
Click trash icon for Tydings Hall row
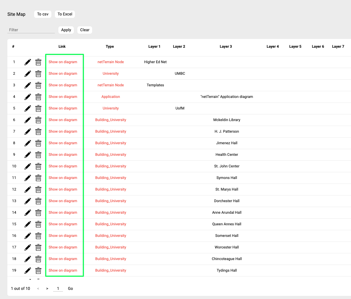[38, 271]
